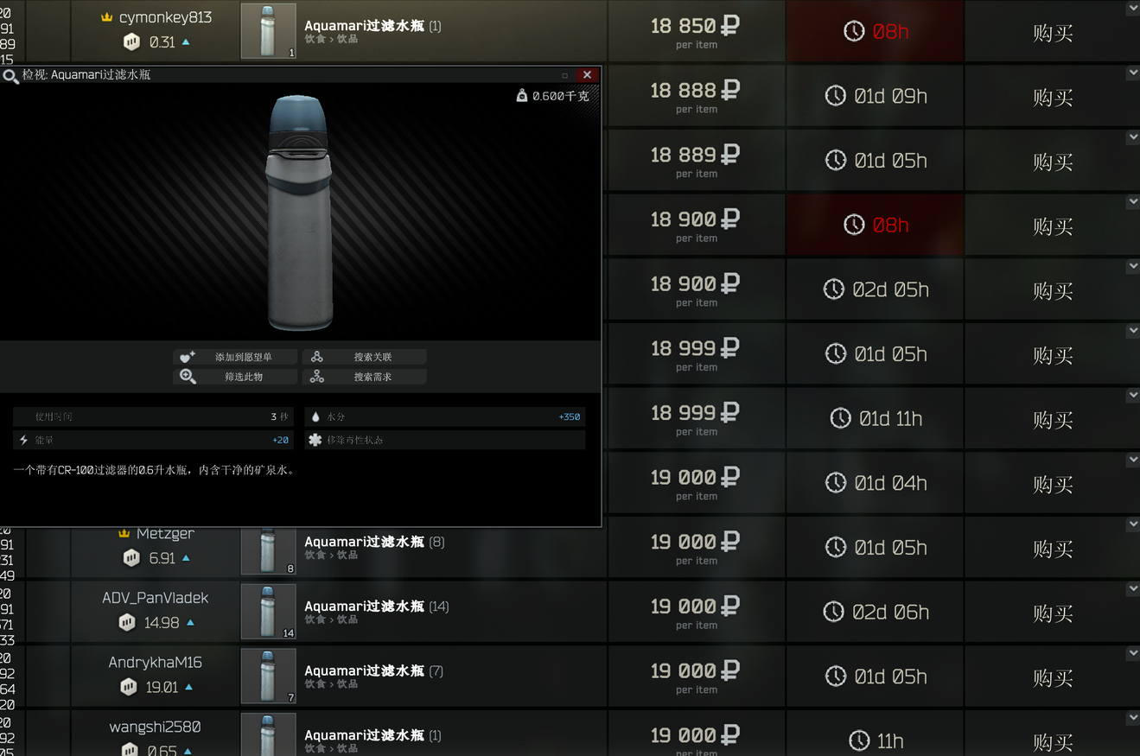Click ADV_PanVladek's bottle thumbnail marked 14
This screenshot has height=756, width=1140.
tap(268, 612)
